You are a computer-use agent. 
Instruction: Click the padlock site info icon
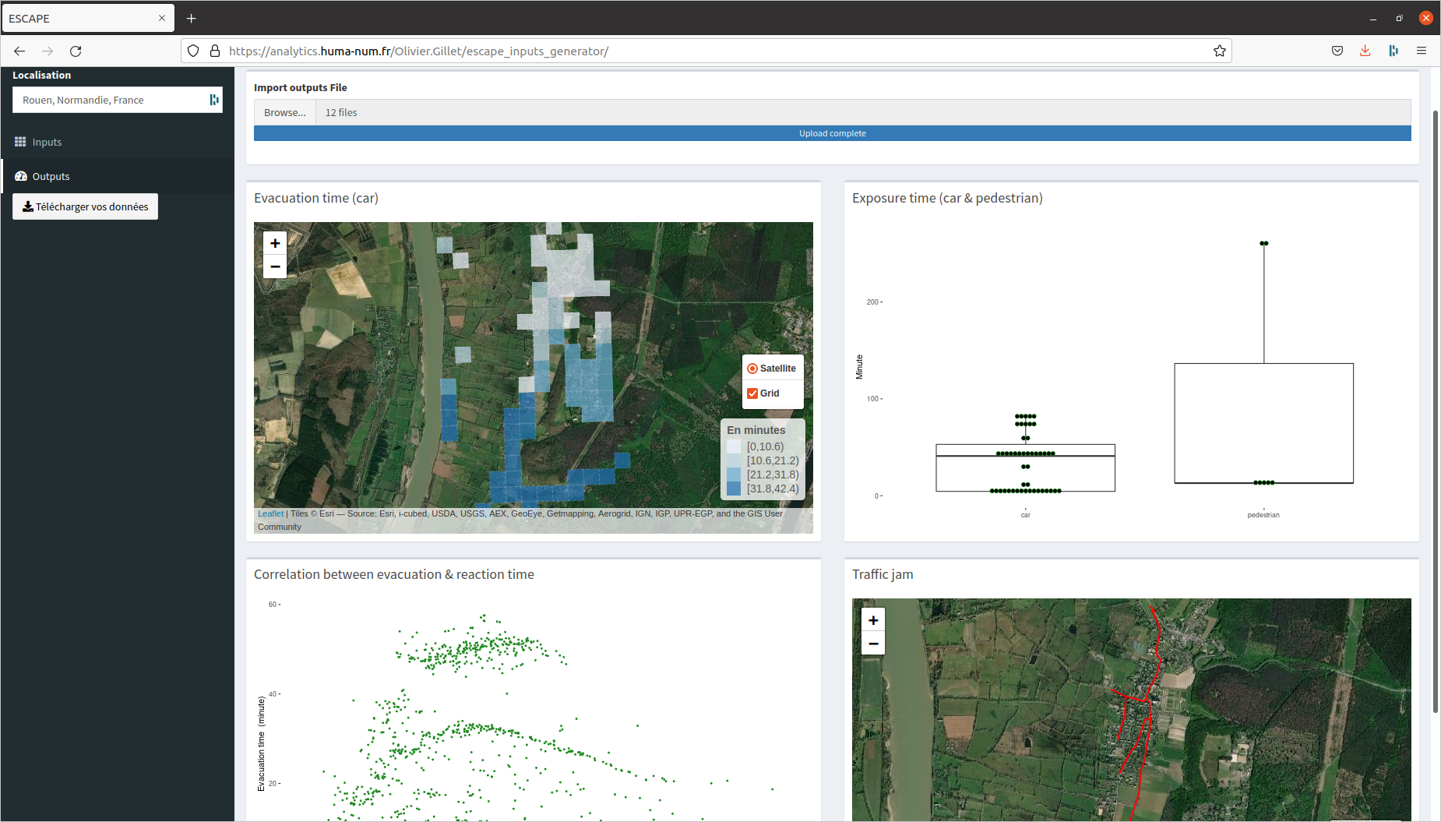pos(215,51)
